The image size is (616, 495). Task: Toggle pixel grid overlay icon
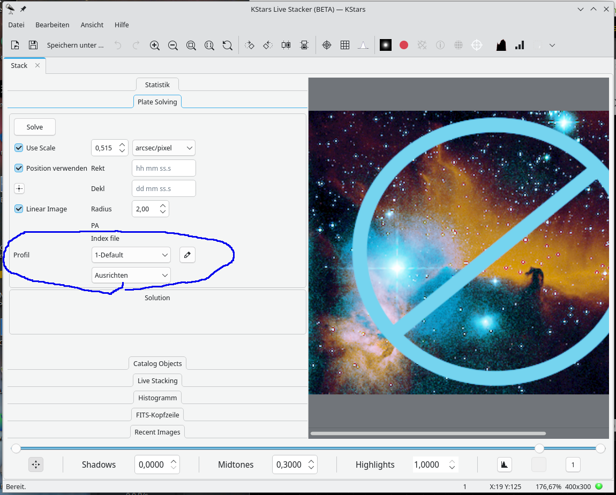click(345, 45)
